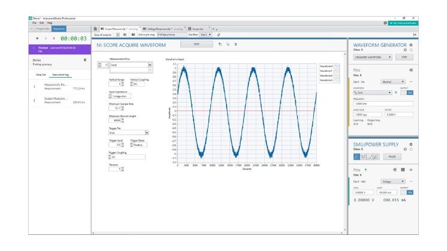447x251 pixels.
Task: Click the SMU Pins table view icon
Action: click(395, 170)
